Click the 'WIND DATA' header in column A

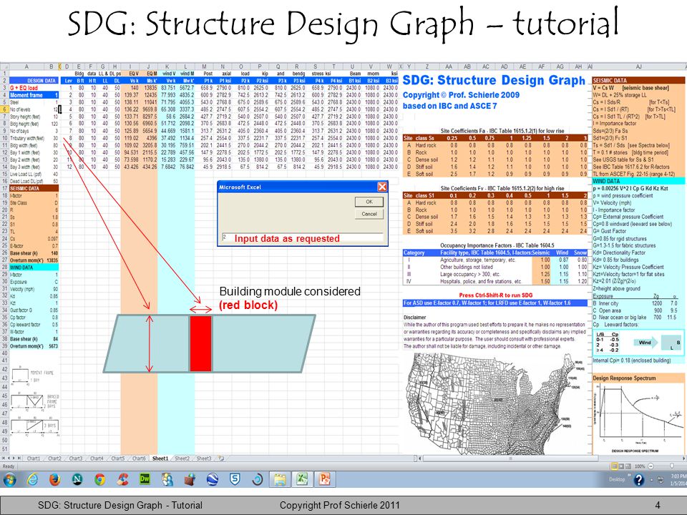coord(34,267)
